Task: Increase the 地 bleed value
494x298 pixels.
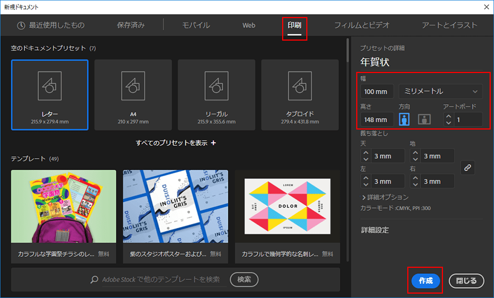Action: click(416, 153)
